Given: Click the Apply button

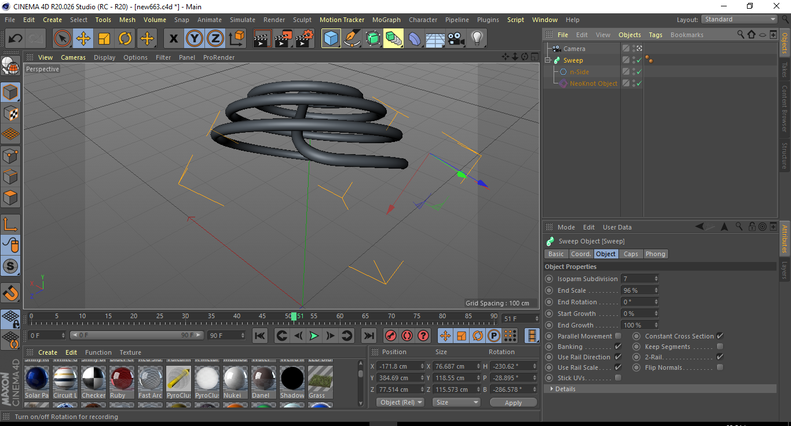Looking at the screenshot, I should click(x=513, y=402).
